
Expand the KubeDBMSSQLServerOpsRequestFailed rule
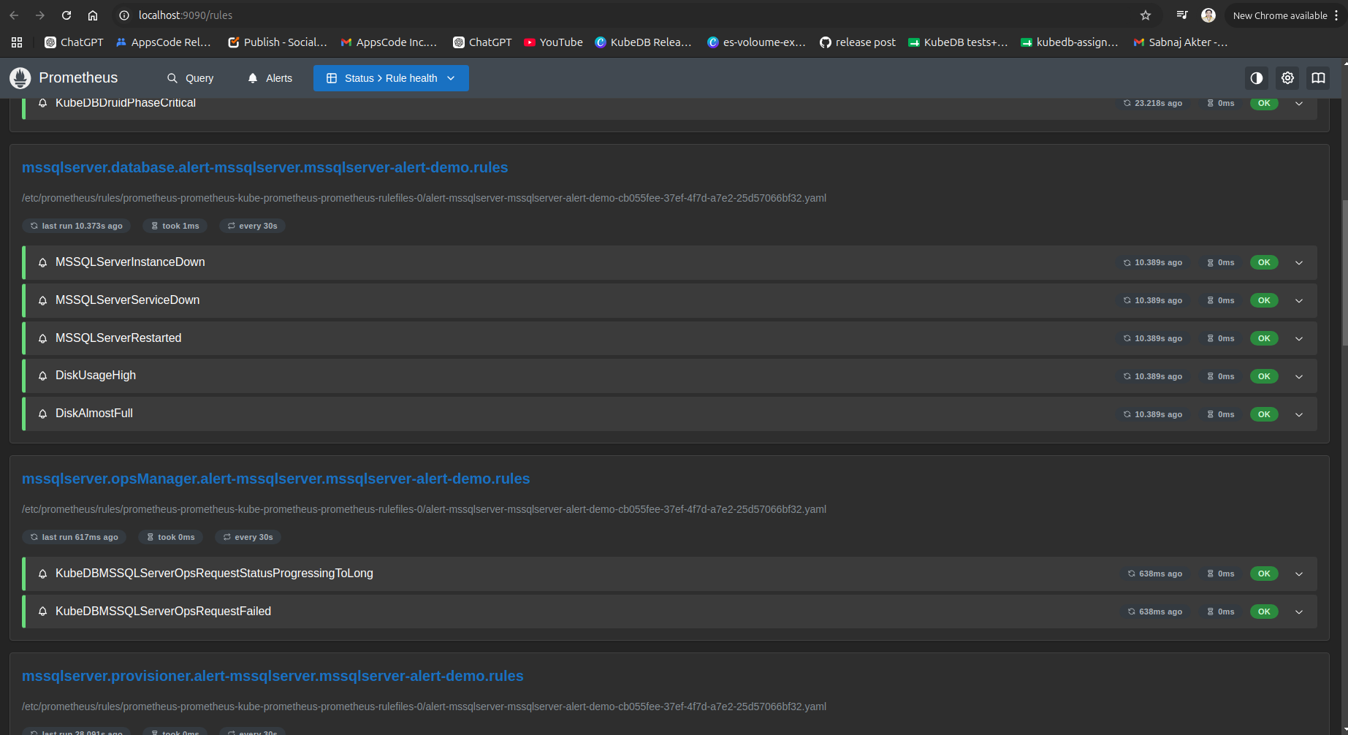1299,612
